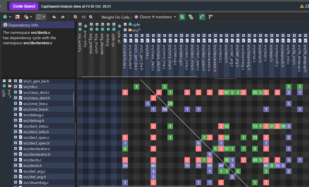Expand the src/decls.h row
Viewport: 309px width, 187px height.
[x=16, y=166]
